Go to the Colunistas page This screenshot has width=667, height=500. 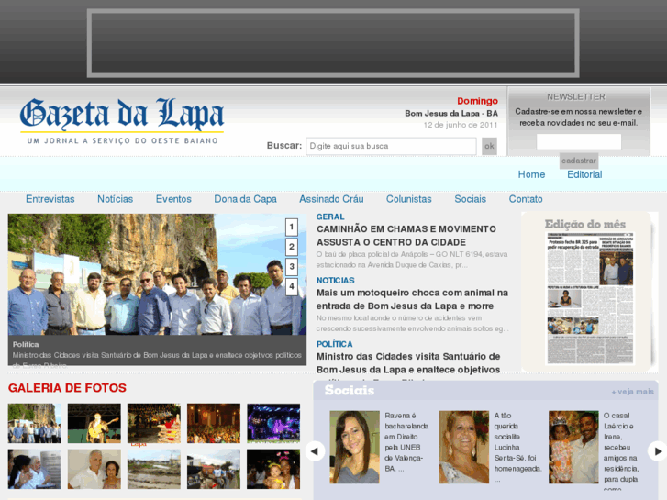click(409, 199)
